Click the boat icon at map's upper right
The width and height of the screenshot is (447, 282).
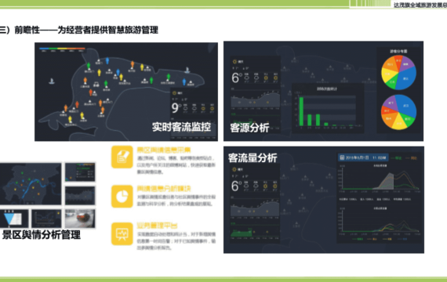[187, 70]
